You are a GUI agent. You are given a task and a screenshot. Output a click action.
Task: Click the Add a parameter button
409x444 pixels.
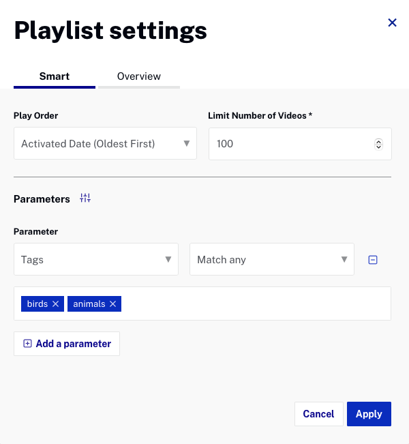click(x=67, y=344)
